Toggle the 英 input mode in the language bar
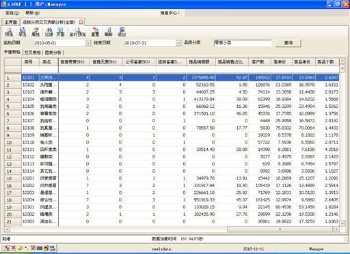Image resolution: width=350 pixels, height=254 pixels. [x=13, y=248]
